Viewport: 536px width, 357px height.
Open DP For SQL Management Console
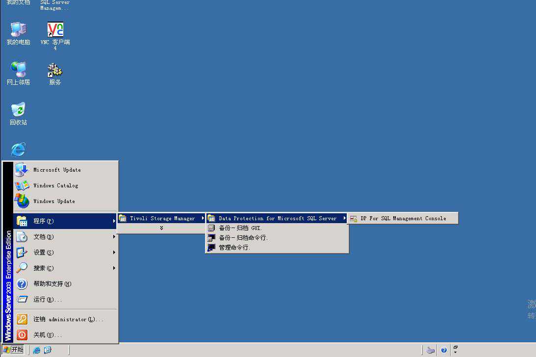(x=403, y=219)
